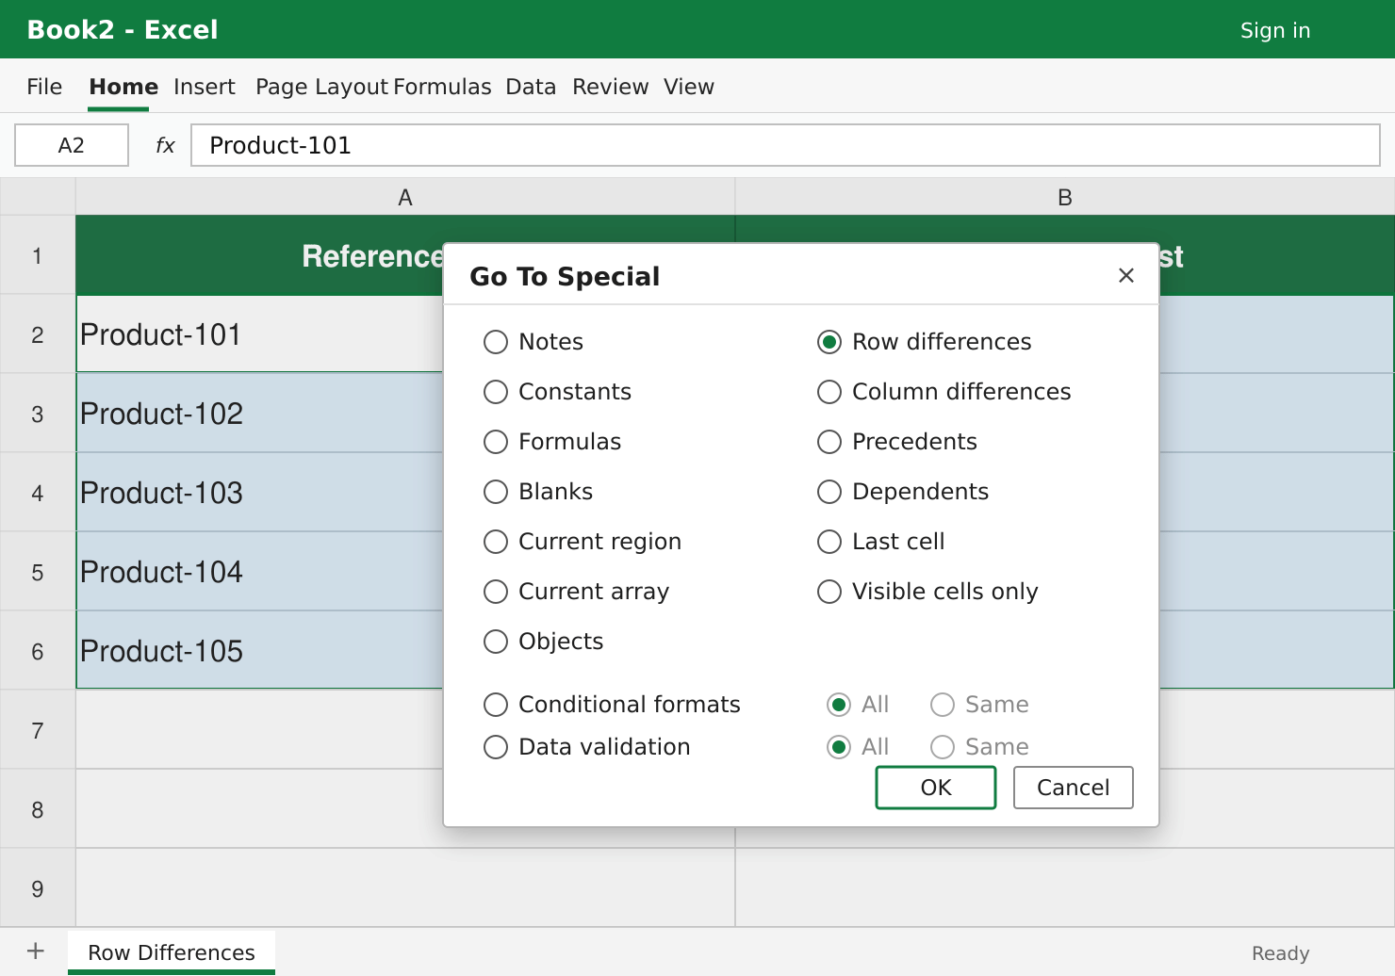
Task: Open the Review tab
Action: (611, 87)
